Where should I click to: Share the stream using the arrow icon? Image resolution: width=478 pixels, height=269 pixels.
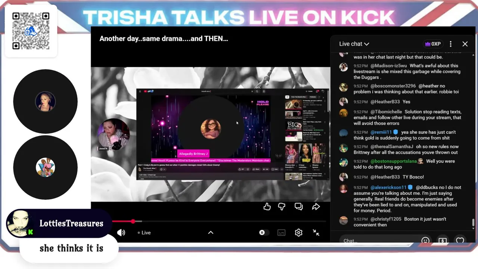(x=316, y=207)
